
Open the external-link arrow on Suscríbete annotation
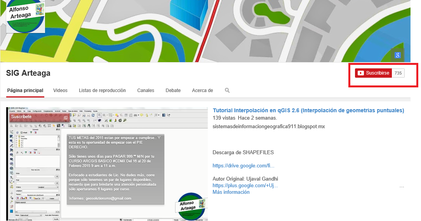pyautogui.click(x=66, y=117)
